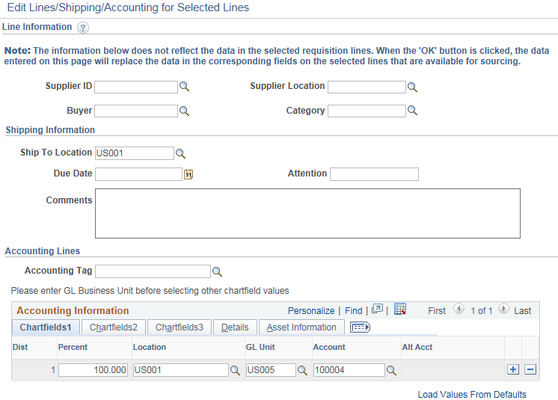Open the Account lookup magnifier

click(391, 371)
